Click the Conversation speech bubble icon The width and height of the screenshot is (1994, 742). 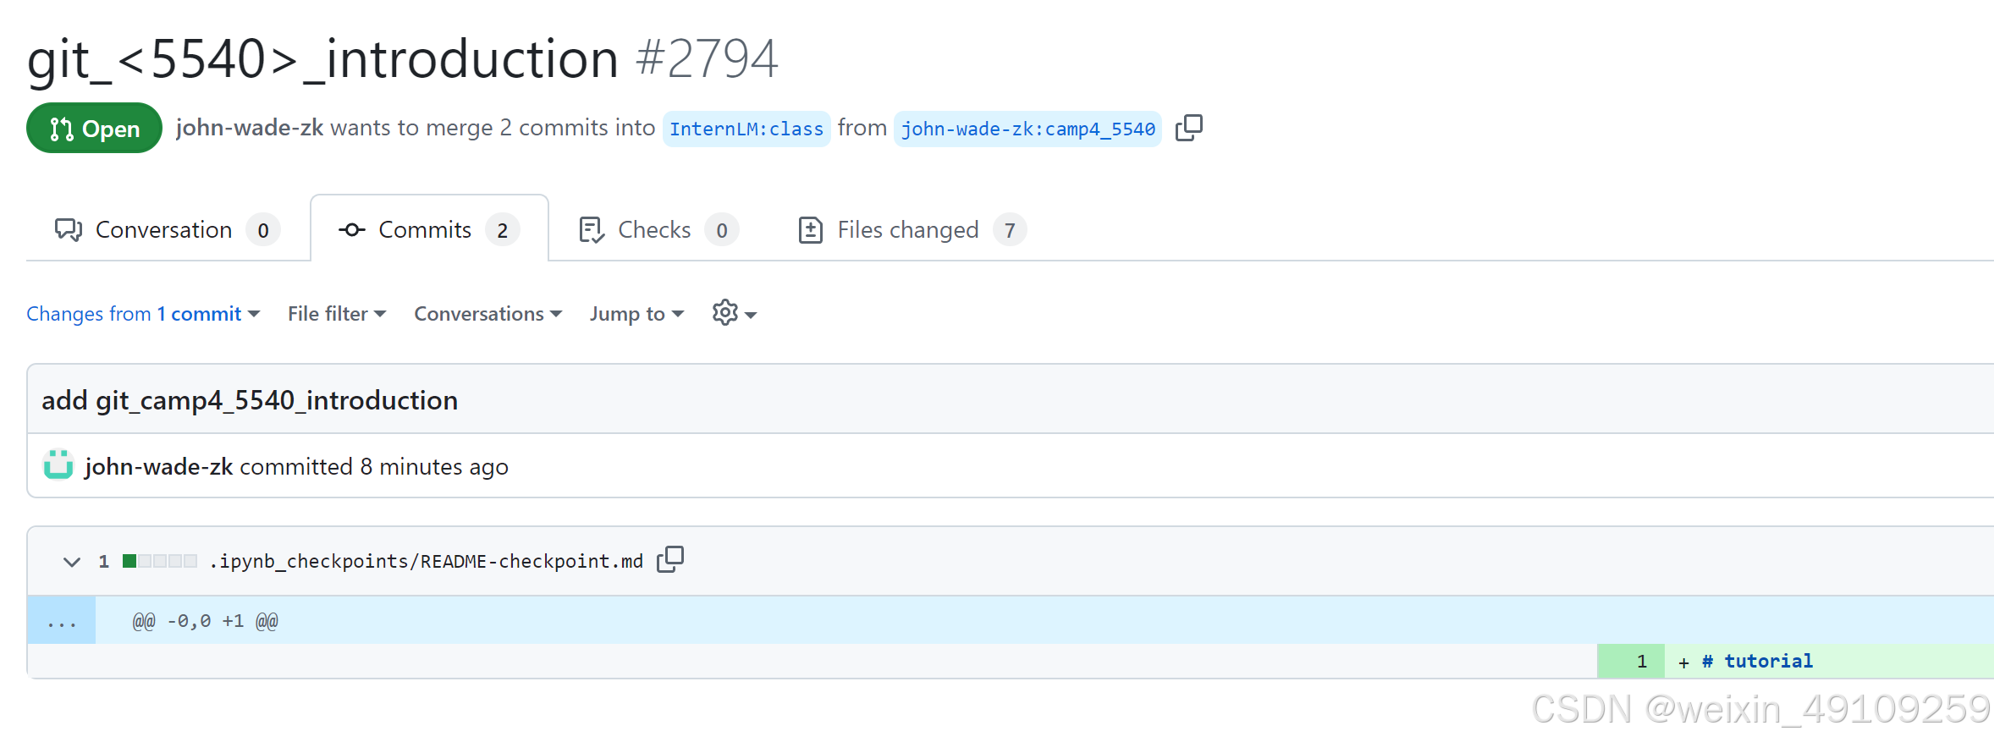coord(68,229)
